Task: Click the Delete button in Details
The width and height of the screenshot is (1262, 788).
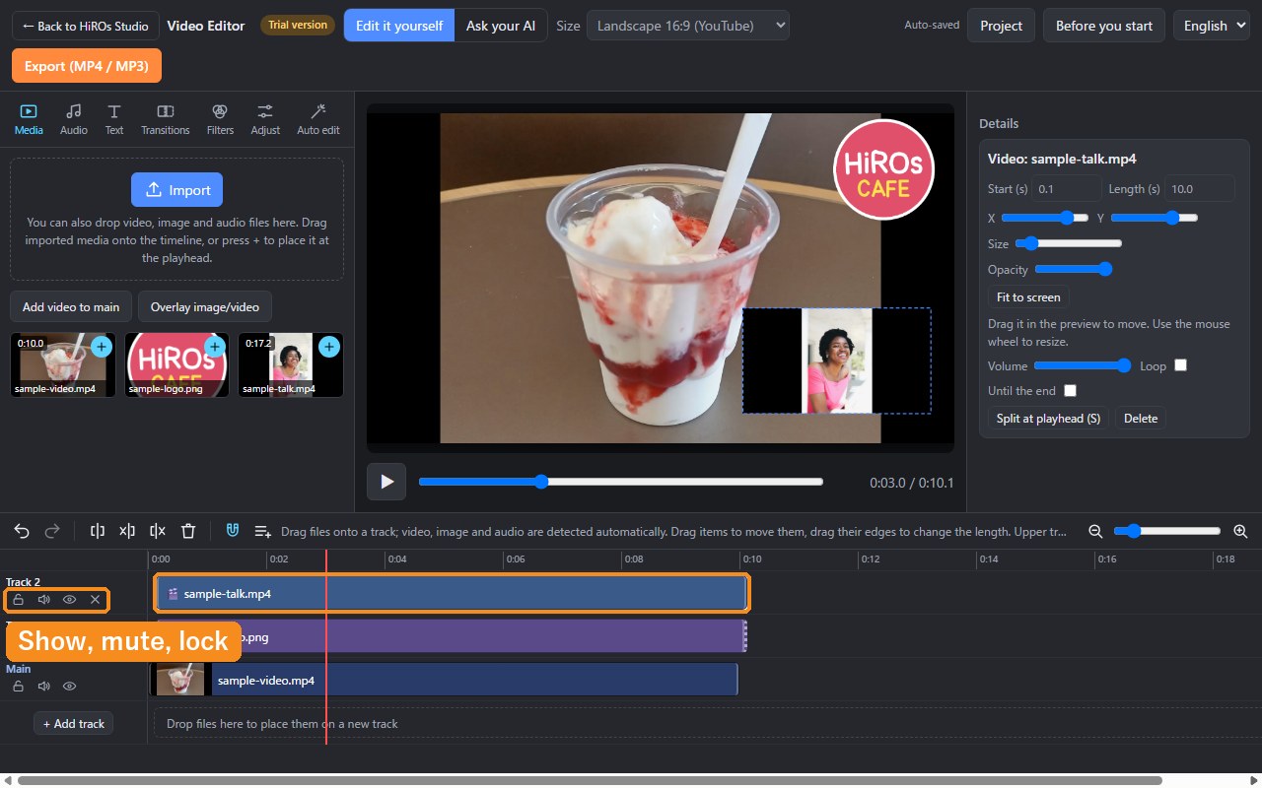Action: click(1141, 419)
